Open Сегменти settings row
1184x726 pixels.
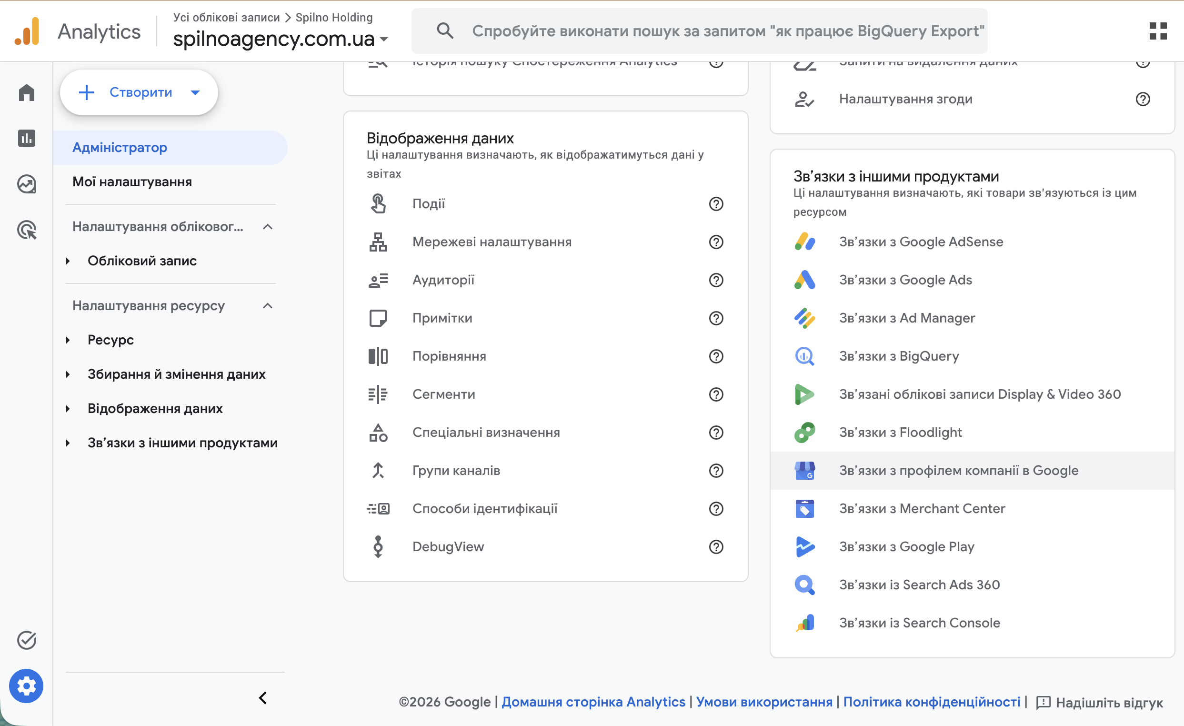coord(545,394)
